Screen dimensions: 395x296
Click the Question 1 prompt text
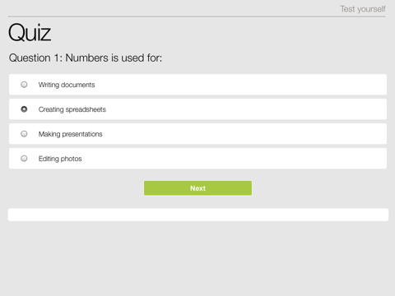(x=86, y=58)
